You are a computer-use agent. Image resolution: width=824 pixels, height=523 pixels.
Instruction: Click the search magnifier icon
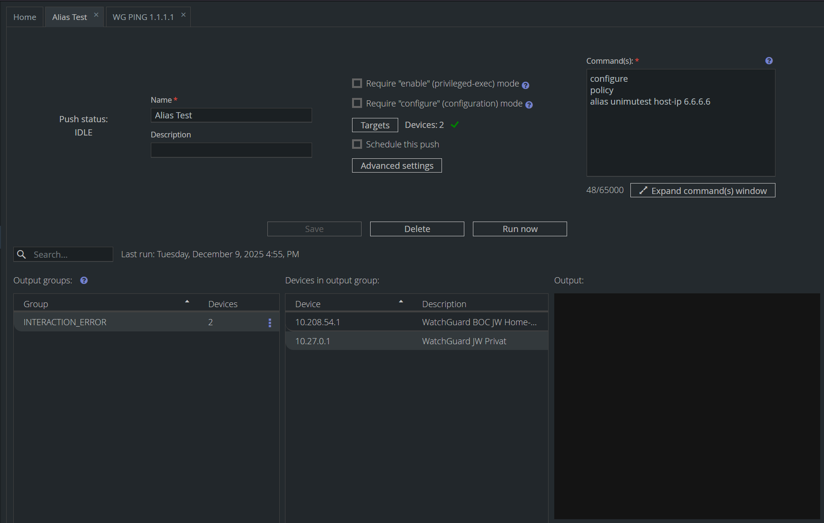[x=21, y=254]
